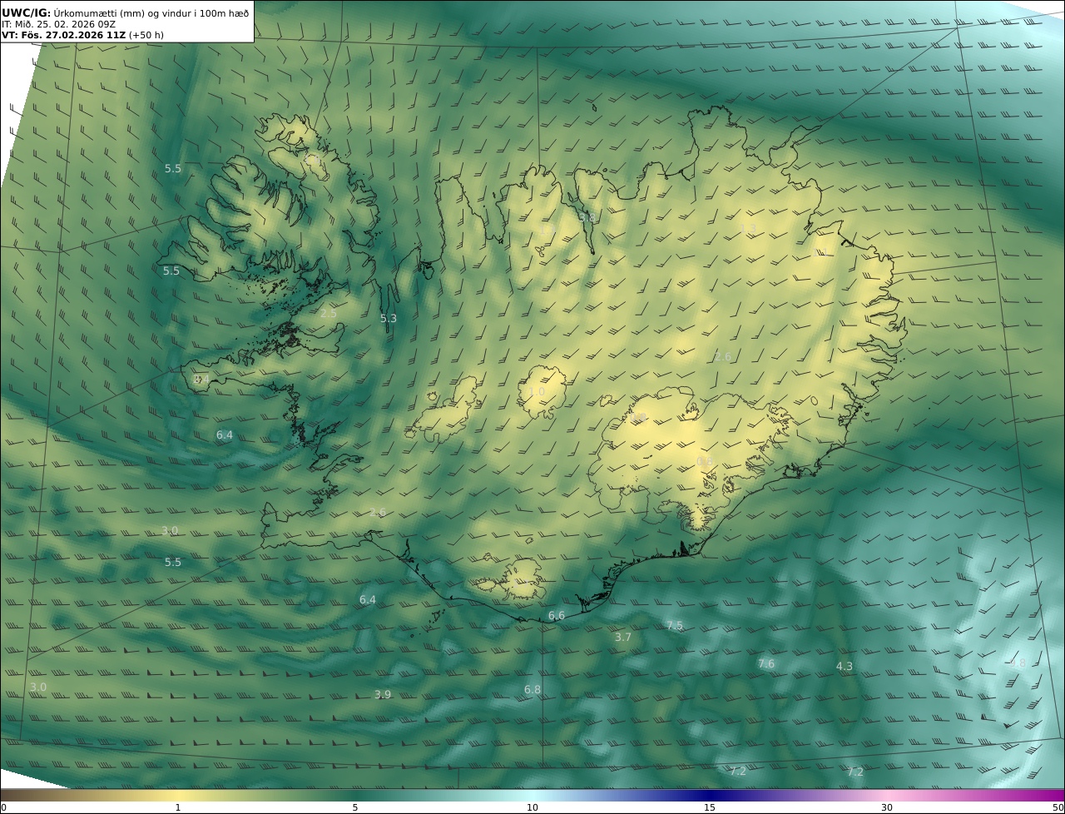Select the 4.3 precipitation value label
Screen dimensions: 1065x814
point(845,666)
